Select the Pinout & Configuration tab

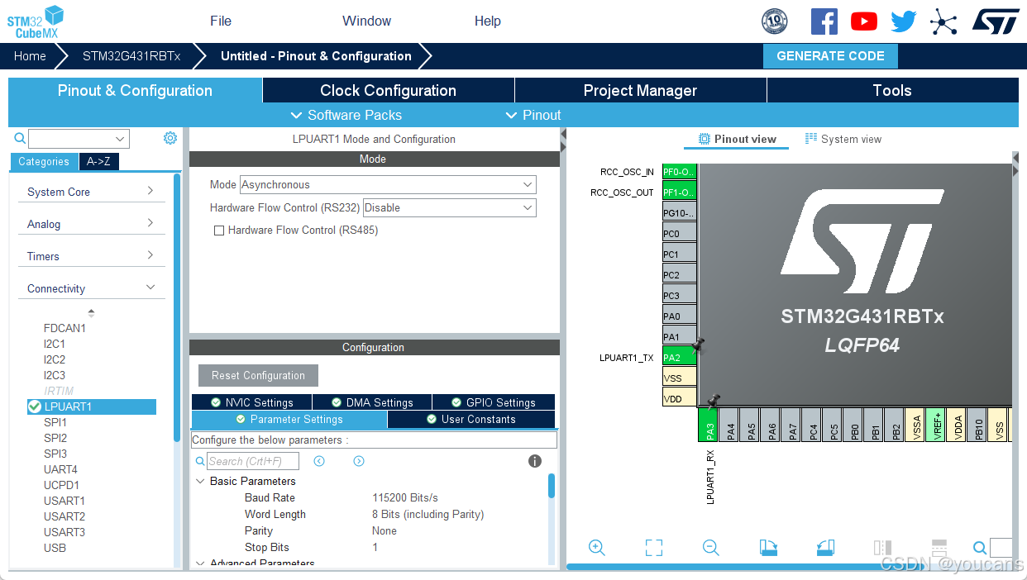pos(135,90)
